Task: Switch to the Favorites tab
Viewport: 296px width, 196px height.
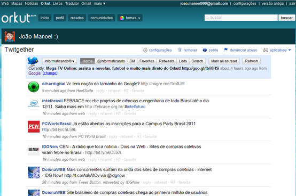Action: [147, 61]
